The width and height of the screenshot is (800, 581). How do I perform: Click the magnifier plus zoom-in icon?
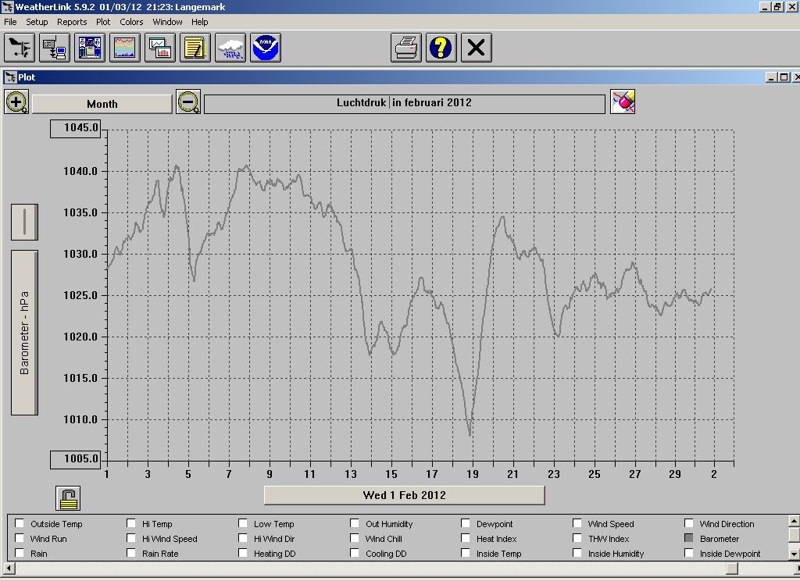point(16,102)
